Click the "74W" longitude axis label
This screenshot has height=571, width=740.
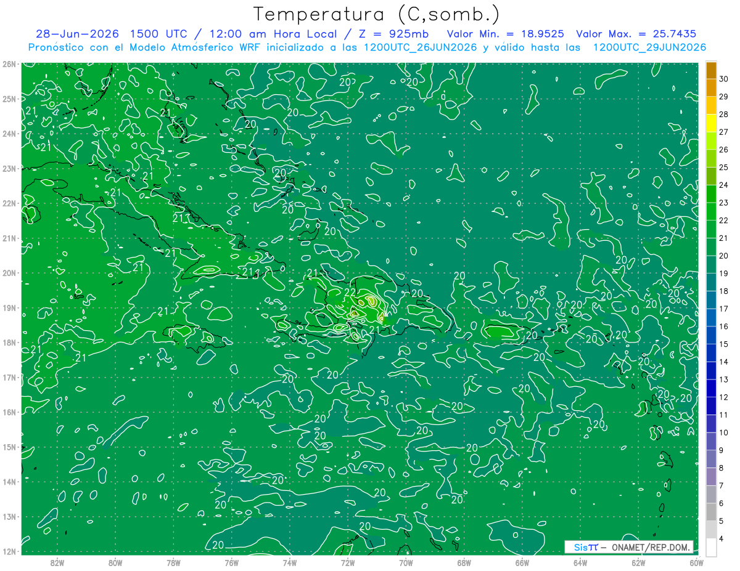click(289, 562)
